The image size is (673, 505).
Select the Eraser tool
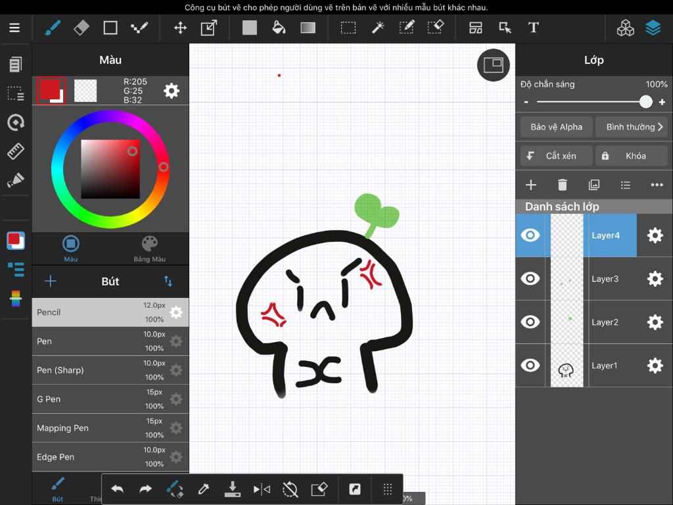point(81,28)
